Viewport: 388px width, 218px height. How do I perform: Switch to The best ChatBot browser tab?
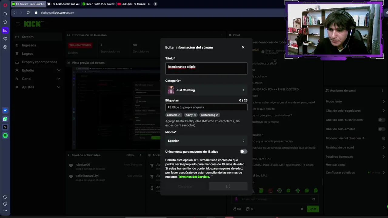coord(63,4)
